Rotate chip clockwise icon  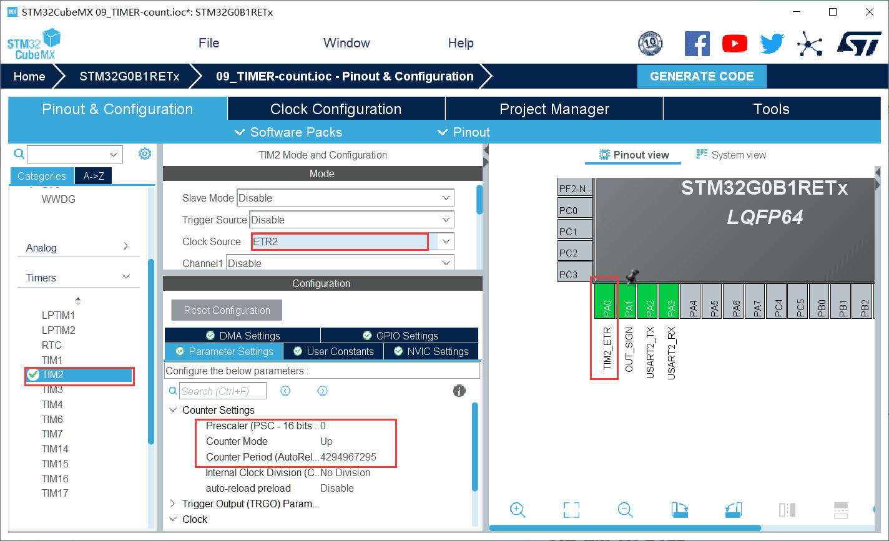tap(679, 510)
